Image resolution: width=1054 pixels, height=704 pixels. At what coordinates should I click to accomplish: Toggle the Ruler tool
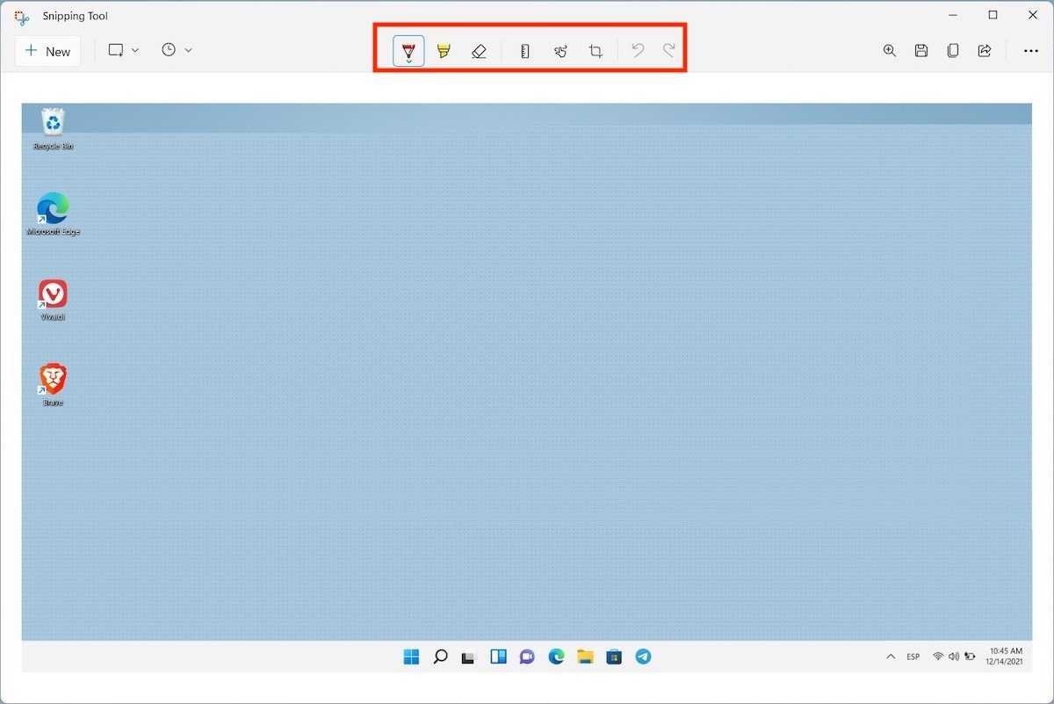(x=525, y=51)
